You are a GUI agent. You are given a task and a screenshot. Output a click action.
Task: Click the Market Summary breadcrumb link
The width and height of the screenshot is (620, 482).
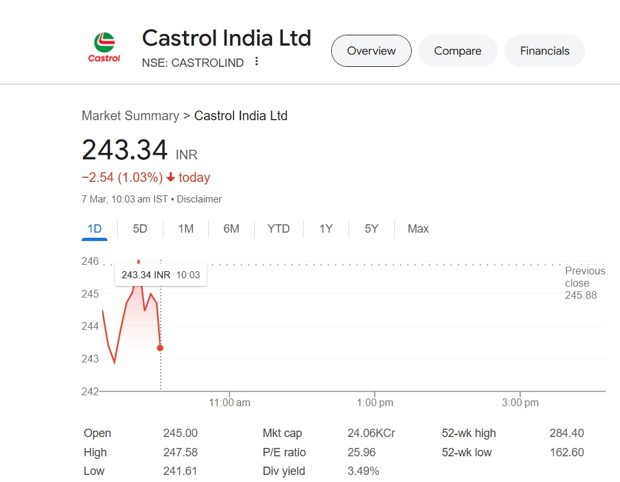pos(131,116)
